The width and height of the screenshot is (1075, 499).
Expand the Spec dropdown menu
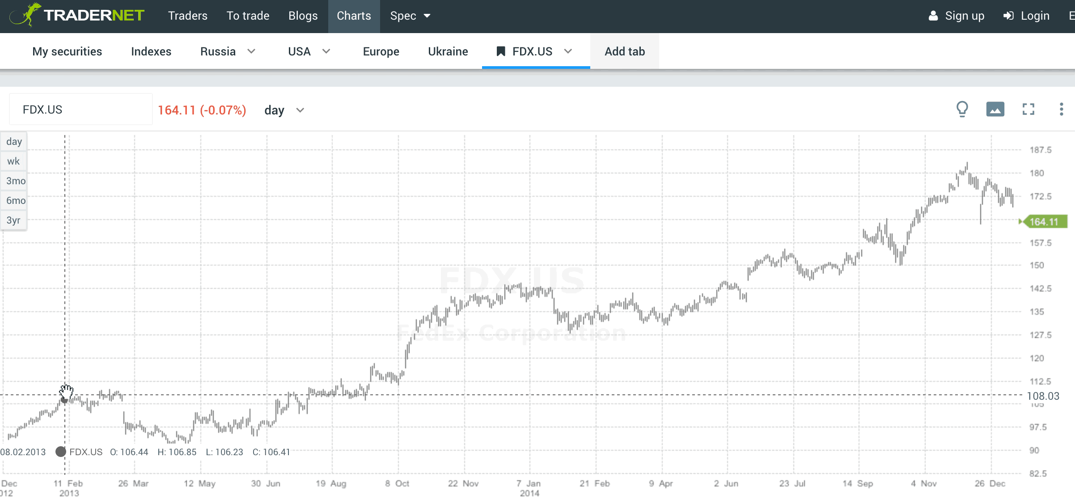(x=410, y=16)
